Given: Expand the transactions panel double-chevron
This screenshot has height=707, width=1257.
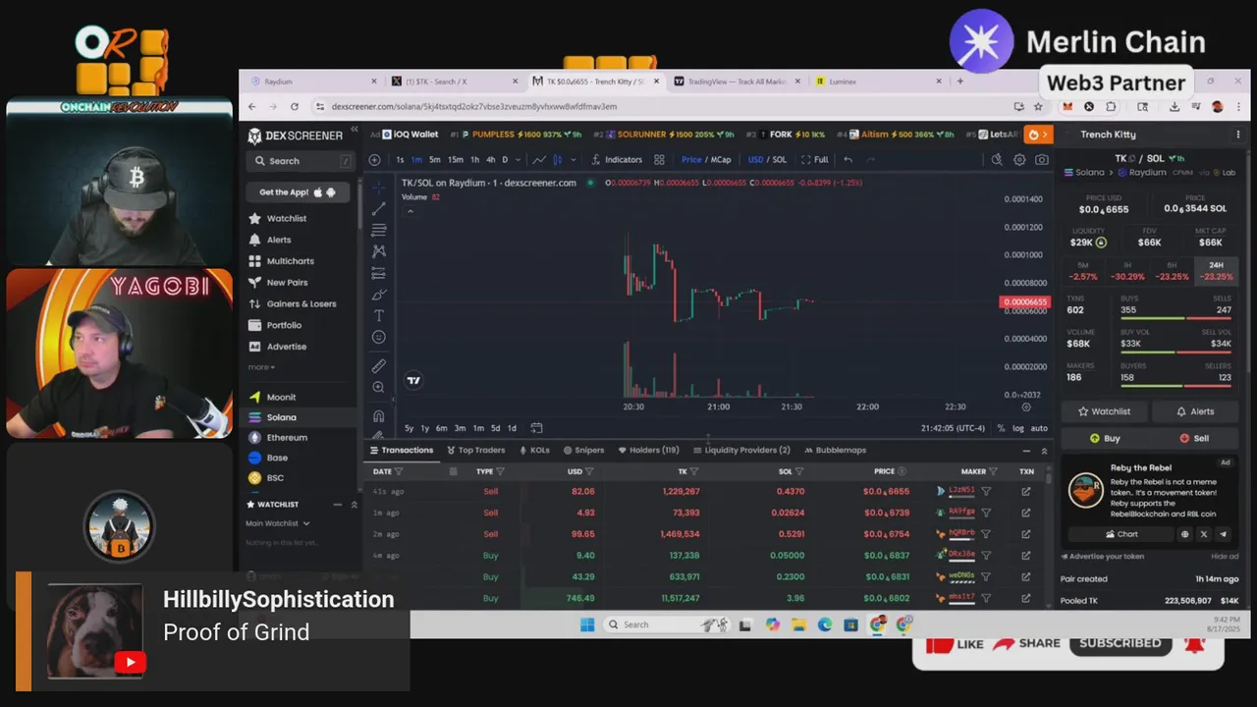Looking at the screenshot, I should (x=1044, y=451).
